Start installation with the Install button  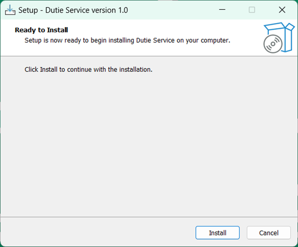(217, 233)
